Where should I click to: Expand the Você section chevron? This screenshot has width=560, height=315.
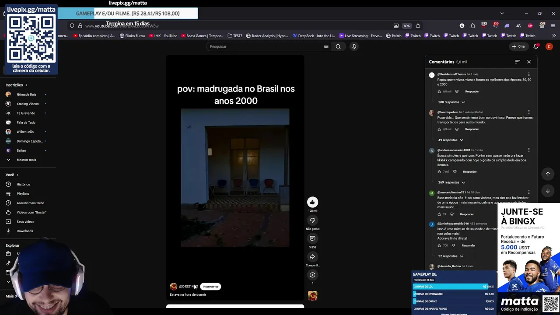pos(17,175)
